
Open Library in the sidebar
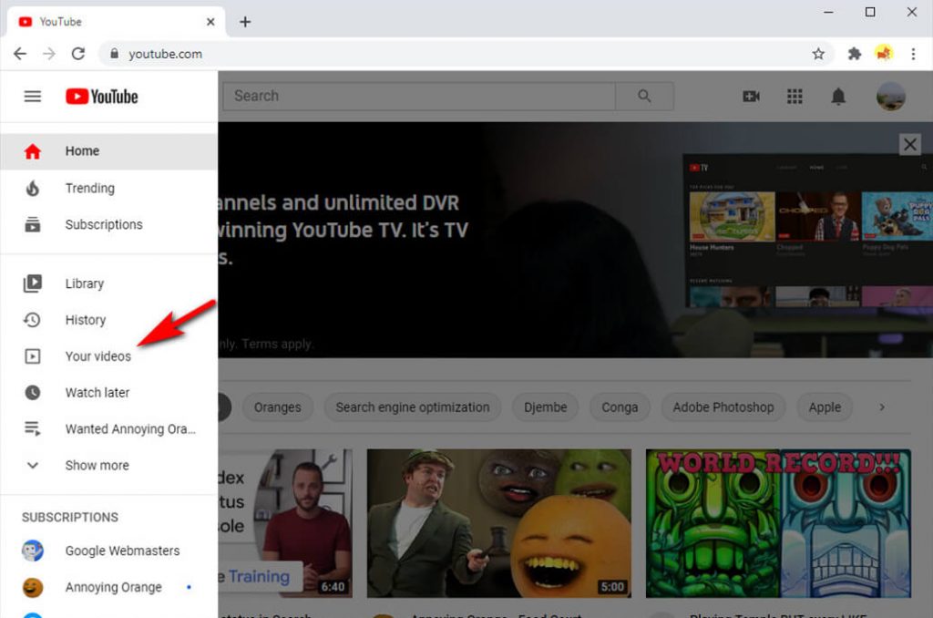click(x=109, y=283)
